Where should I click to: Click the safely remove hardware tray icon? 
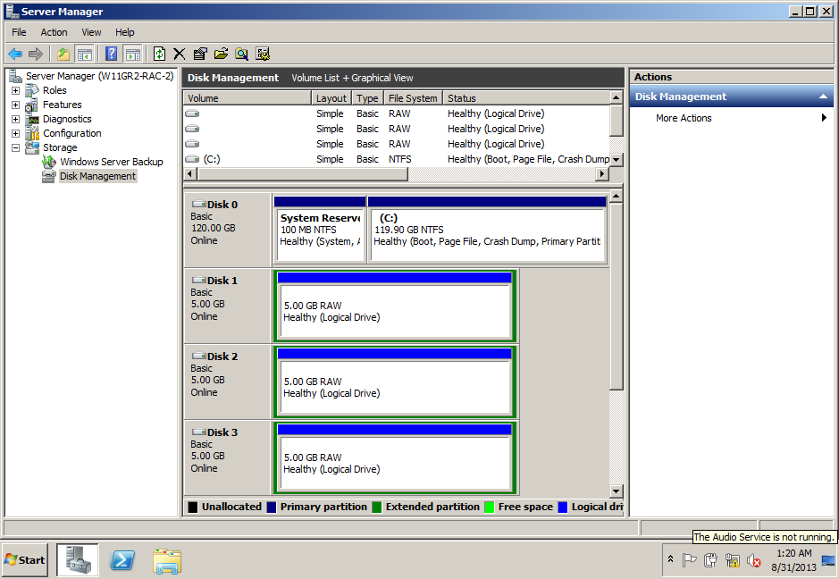710,559
